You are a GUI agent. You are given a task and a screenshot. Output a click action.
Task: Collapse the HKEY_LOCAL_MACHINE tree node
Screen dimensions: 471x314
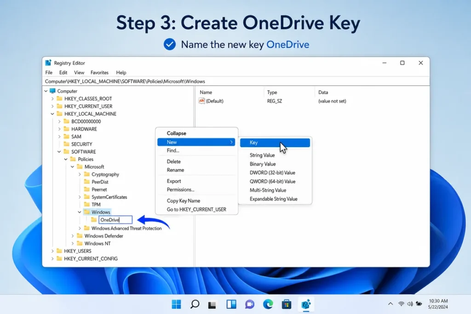52,114
